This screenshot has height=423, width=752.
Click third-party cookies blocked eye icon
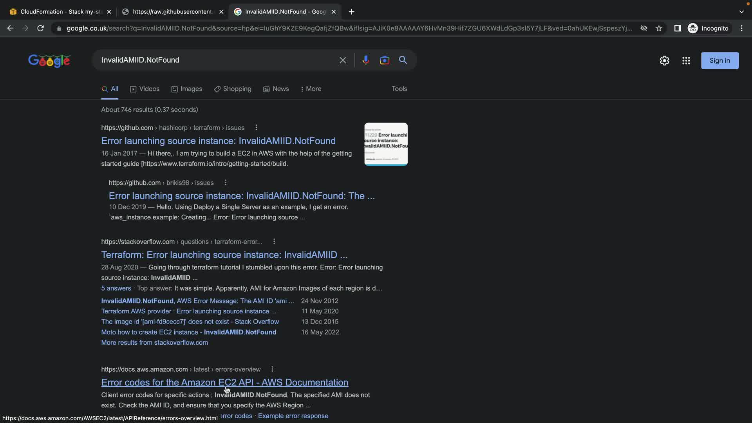click(644, 28)
